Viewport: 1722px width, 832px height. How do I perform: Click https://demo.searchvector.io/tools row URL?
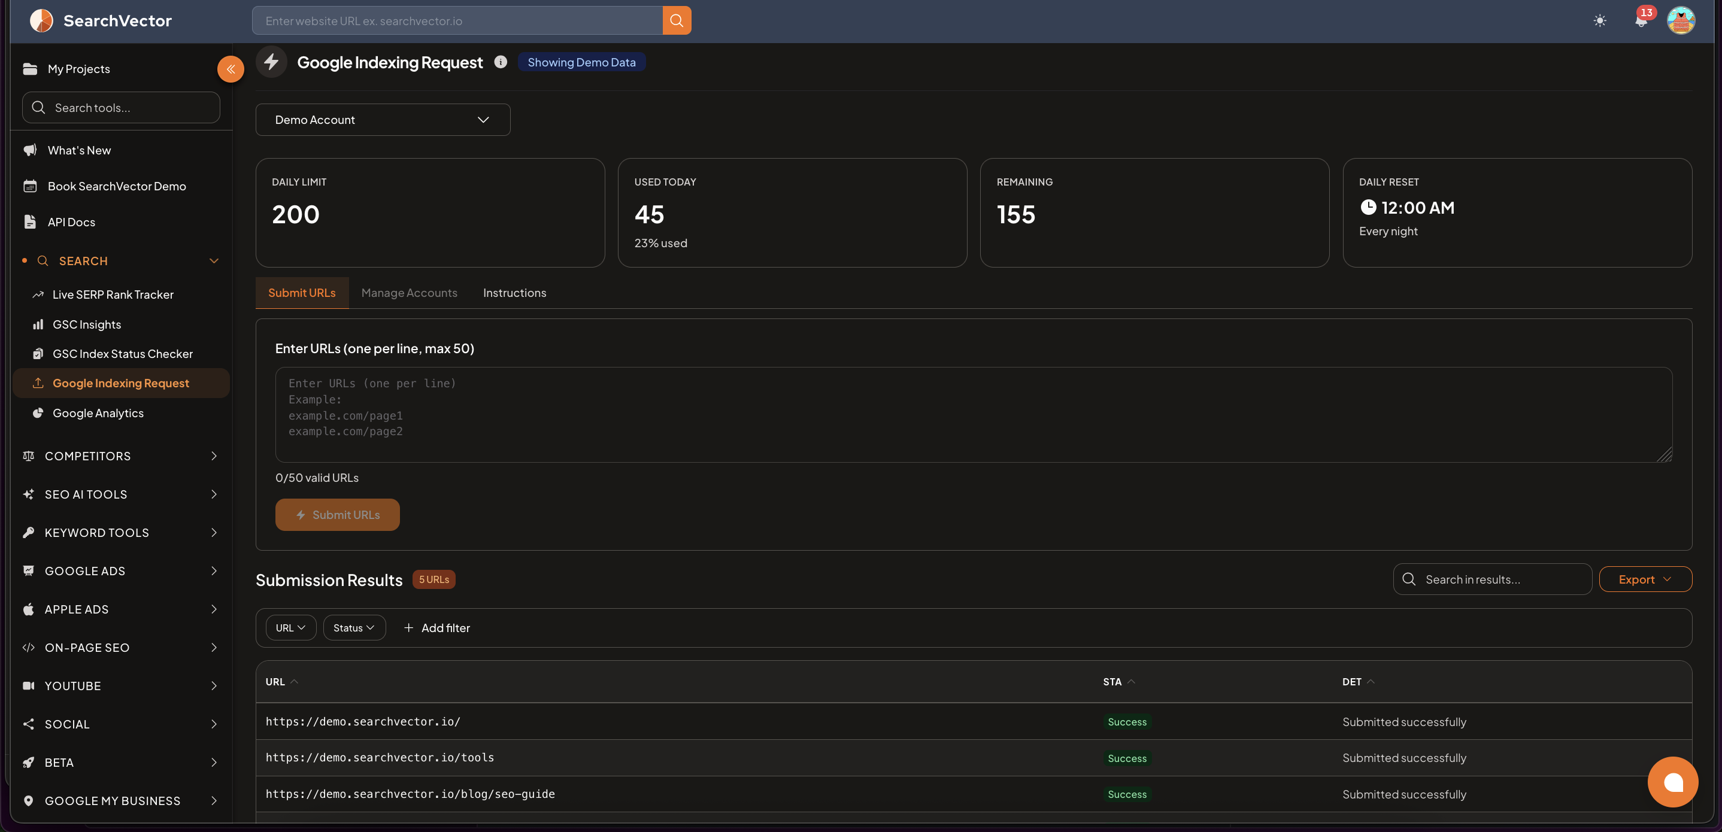tap(380, 758)
